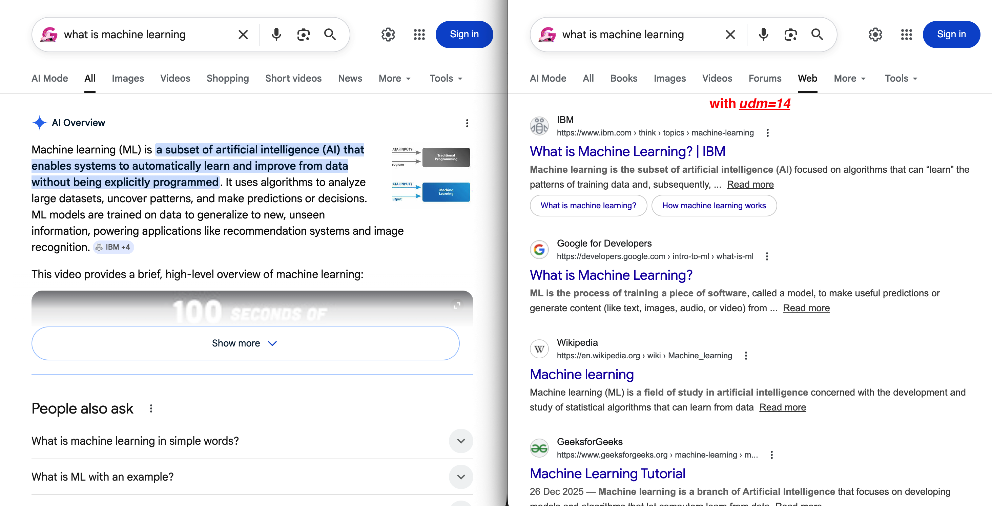Image resolution: width=992 pixels, height=506 pixels.
Task: Clear the search query with the X icon
Action: 243,34
